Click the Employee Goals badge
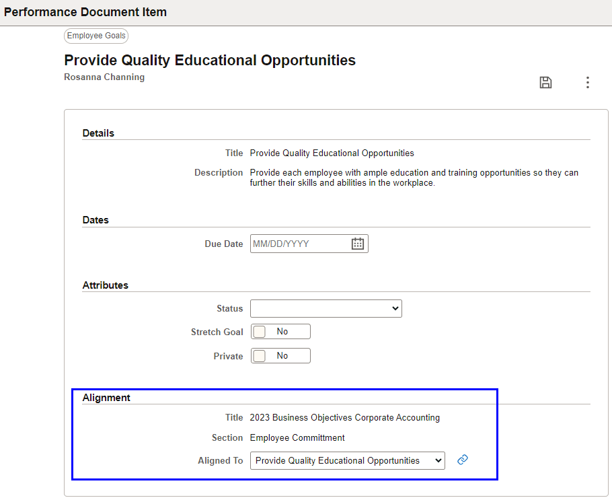The width and height of the screenshot is (612, 500). point(96,36)
